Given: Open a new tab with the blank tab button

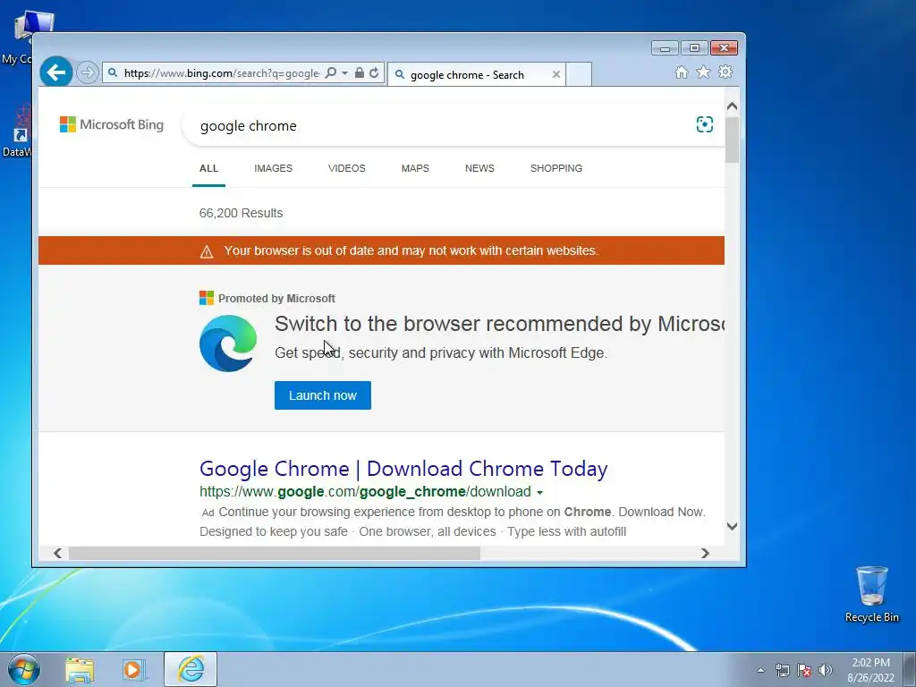Looking at the screenshot, I should tap(579, 74).
